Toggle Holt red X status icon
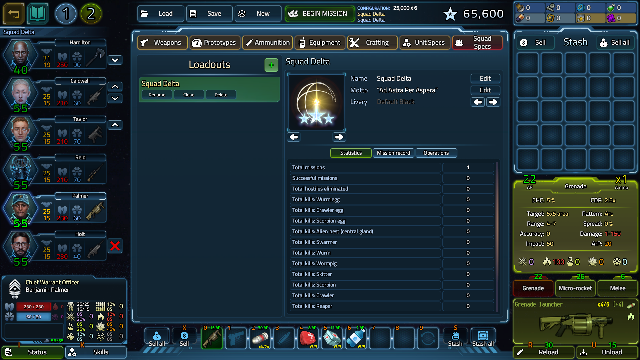The height and width of the screenshot is (360, 640). tap(115, 245)
